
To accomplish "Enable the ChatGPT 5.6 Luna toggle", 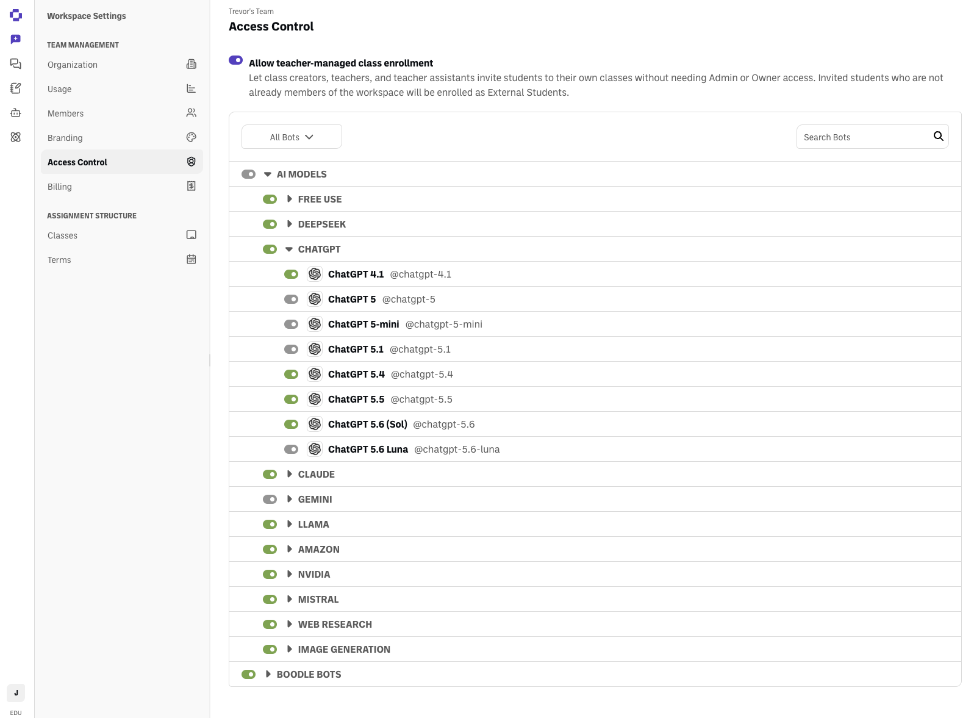I will 292,449.
